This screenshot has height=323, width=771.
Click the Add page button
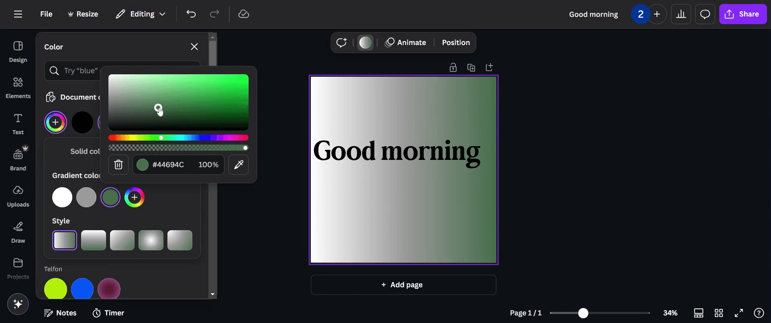404,285
